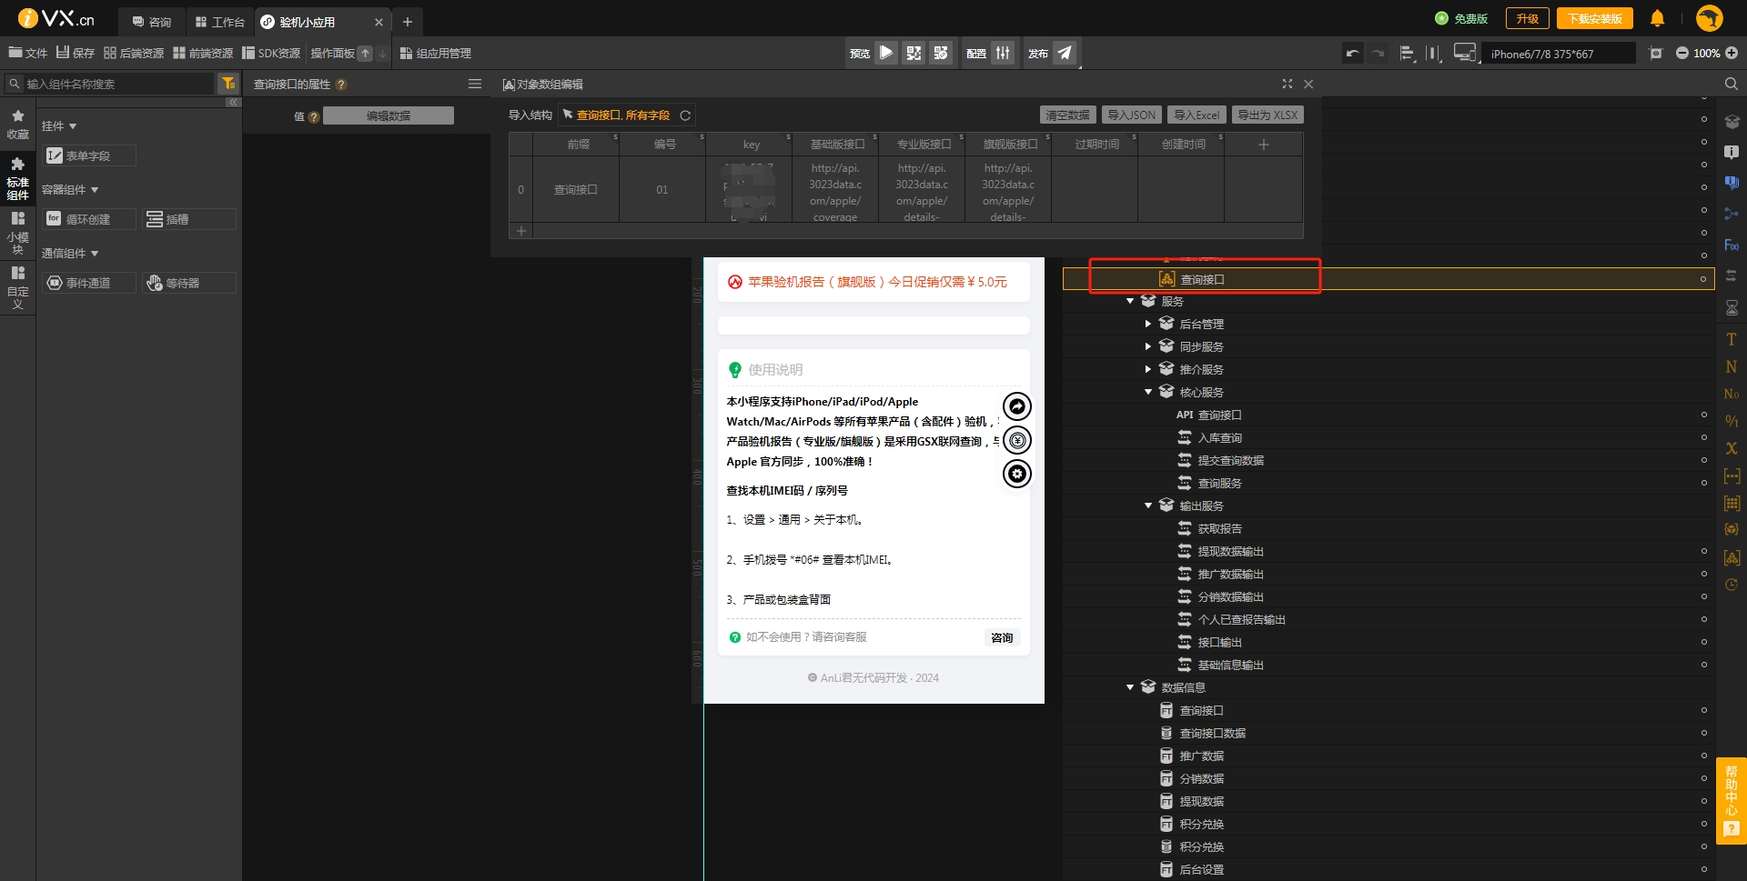This screenshot has height=881, width=1747.
Task: Toggle the circle marker on 基础信息输出 row
Action: pyautogui.click(x=1703, y=665)
